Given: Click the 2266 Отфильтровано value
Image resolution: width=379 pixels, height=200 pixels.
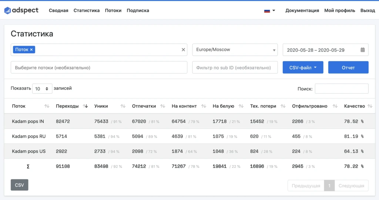Looking at the screenshot, I should [298, 121].
